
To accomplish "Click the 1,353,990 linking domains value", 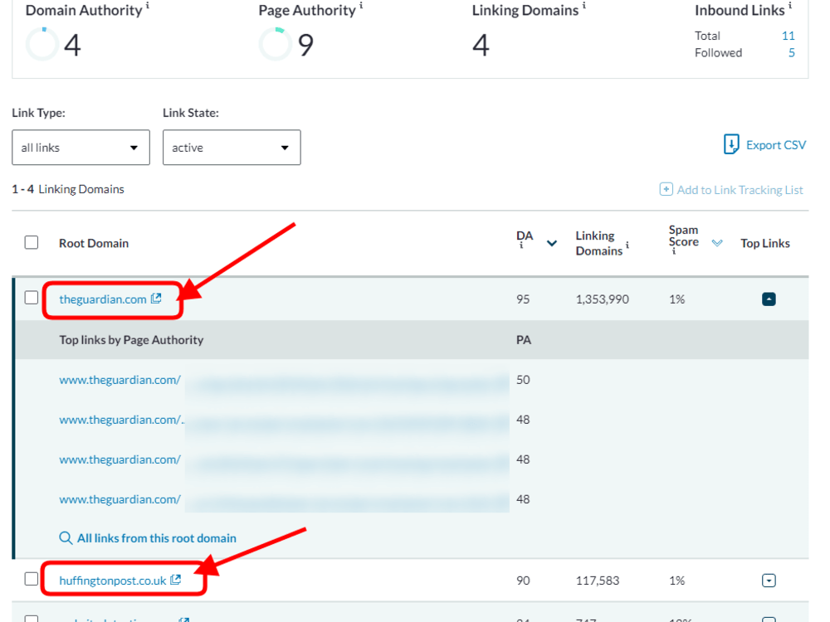I will click(603, 299).
